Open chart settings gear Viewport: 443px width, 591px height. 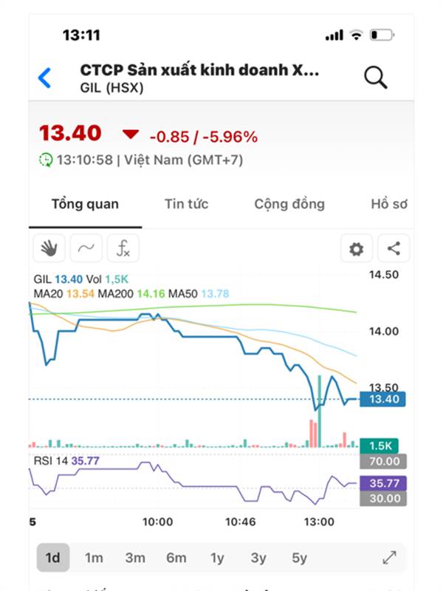click(x=356, y=249)
